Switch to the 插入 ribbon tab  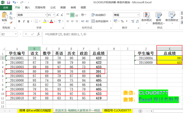(27, 8)
